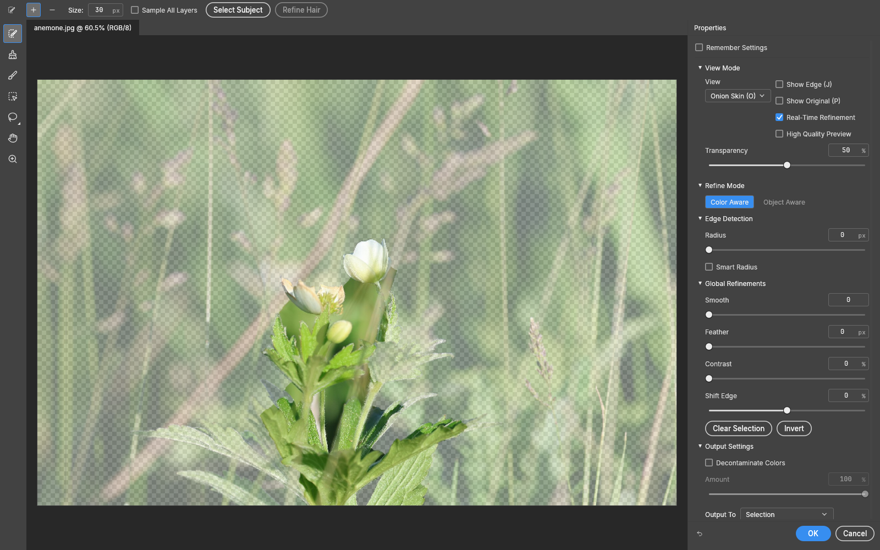Select the Refine Edge Brush tool
This screenshot has width=880, height=550.
tap(13, 54)
